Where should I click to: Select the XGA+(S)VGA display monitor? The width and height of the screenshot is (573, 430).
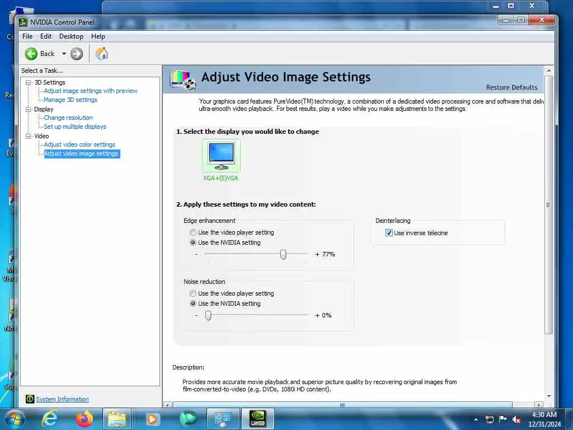[x=221, y=156]
